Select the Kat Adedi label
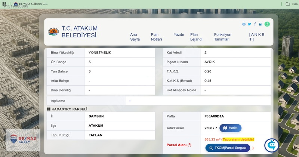Screen dimensions: 299x157 (x=174, y=53)
